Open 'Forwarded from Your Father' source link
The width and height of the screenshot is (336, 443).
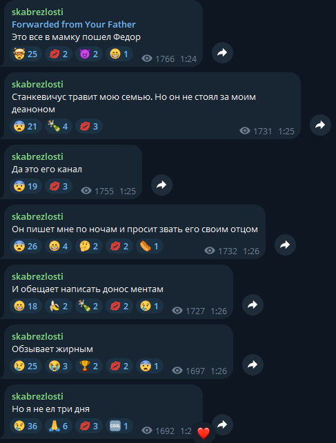point(74,25)
